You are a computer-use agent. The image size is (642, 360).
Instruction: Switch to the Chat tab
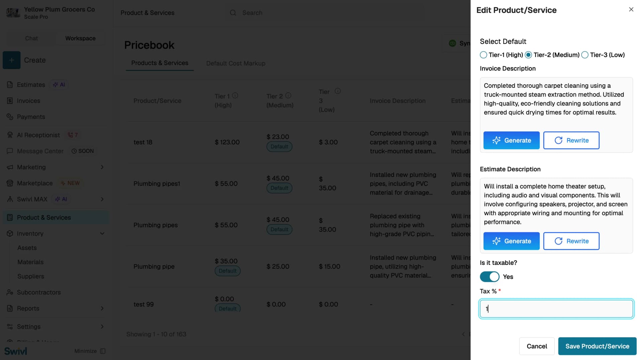pos(31,38)
